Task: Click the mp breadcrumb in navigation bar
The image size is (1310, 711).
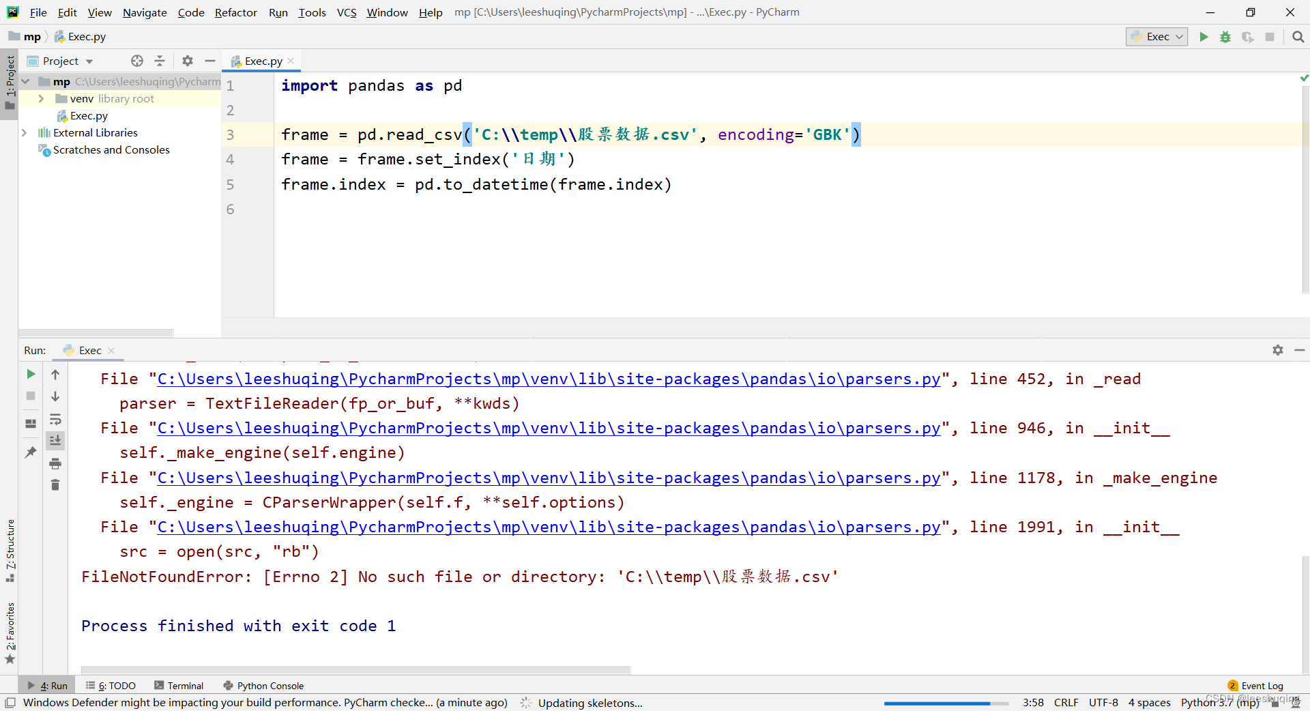Action: (25, 37)
